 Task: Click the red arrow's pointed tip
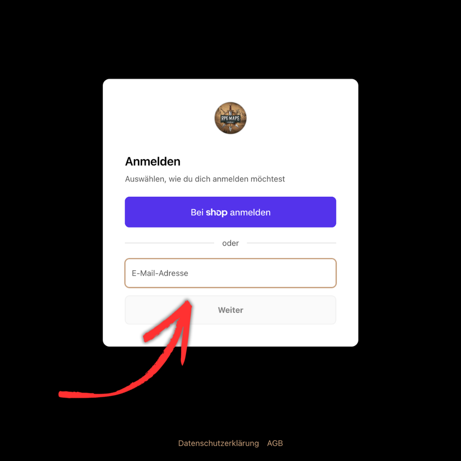point(188,302)
